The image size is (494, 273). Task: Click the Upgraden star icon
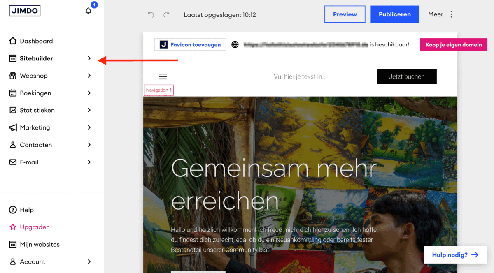(13, 227)
